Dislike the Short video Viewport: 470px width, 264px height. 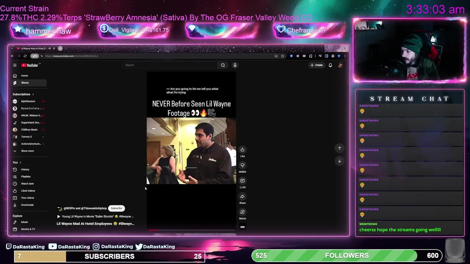(x=242, y=165)
